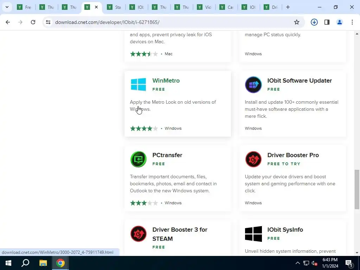Viewport: 360px width, 270px height.
Task: Open the Driver Booster 3 for STEAM link
Action: (180, 234)
